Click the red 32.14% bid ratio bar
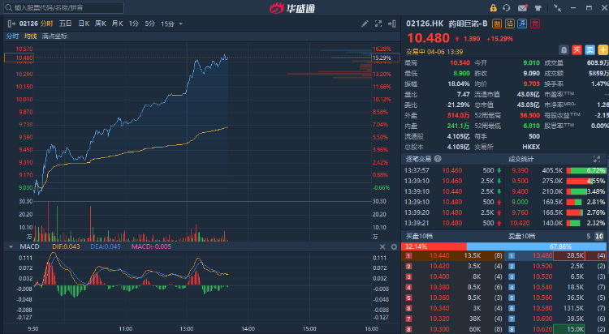This screenshot has width=609, height=334. 434,246
